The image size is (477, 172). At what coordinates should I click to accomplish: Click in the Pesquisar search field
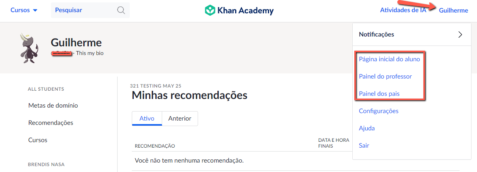pos(90,10)
